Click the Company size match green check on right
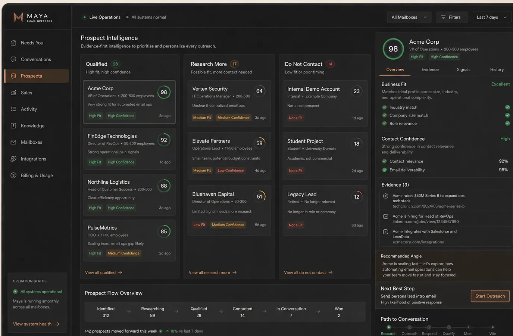 coord(507,115)
